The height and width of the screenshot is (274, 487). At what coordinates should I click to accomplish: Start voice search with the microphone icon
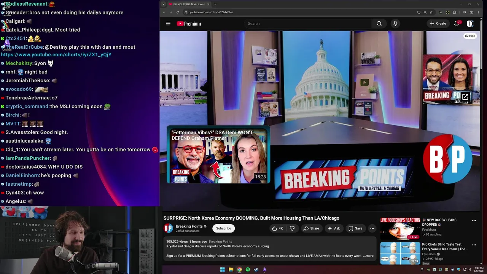[x=395, y=24]
